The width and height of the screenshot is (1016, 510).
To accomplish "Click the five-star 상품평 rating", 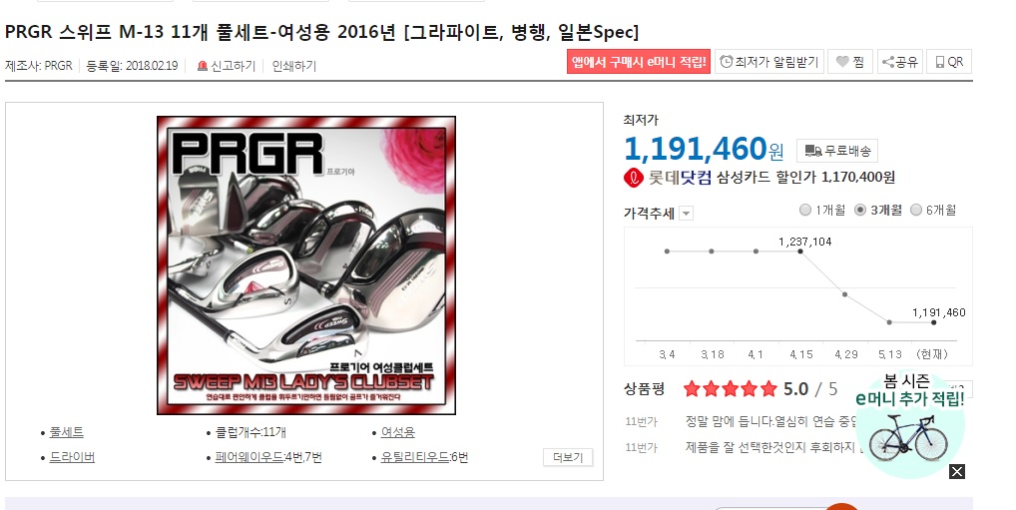I will (x=730, y=389).
